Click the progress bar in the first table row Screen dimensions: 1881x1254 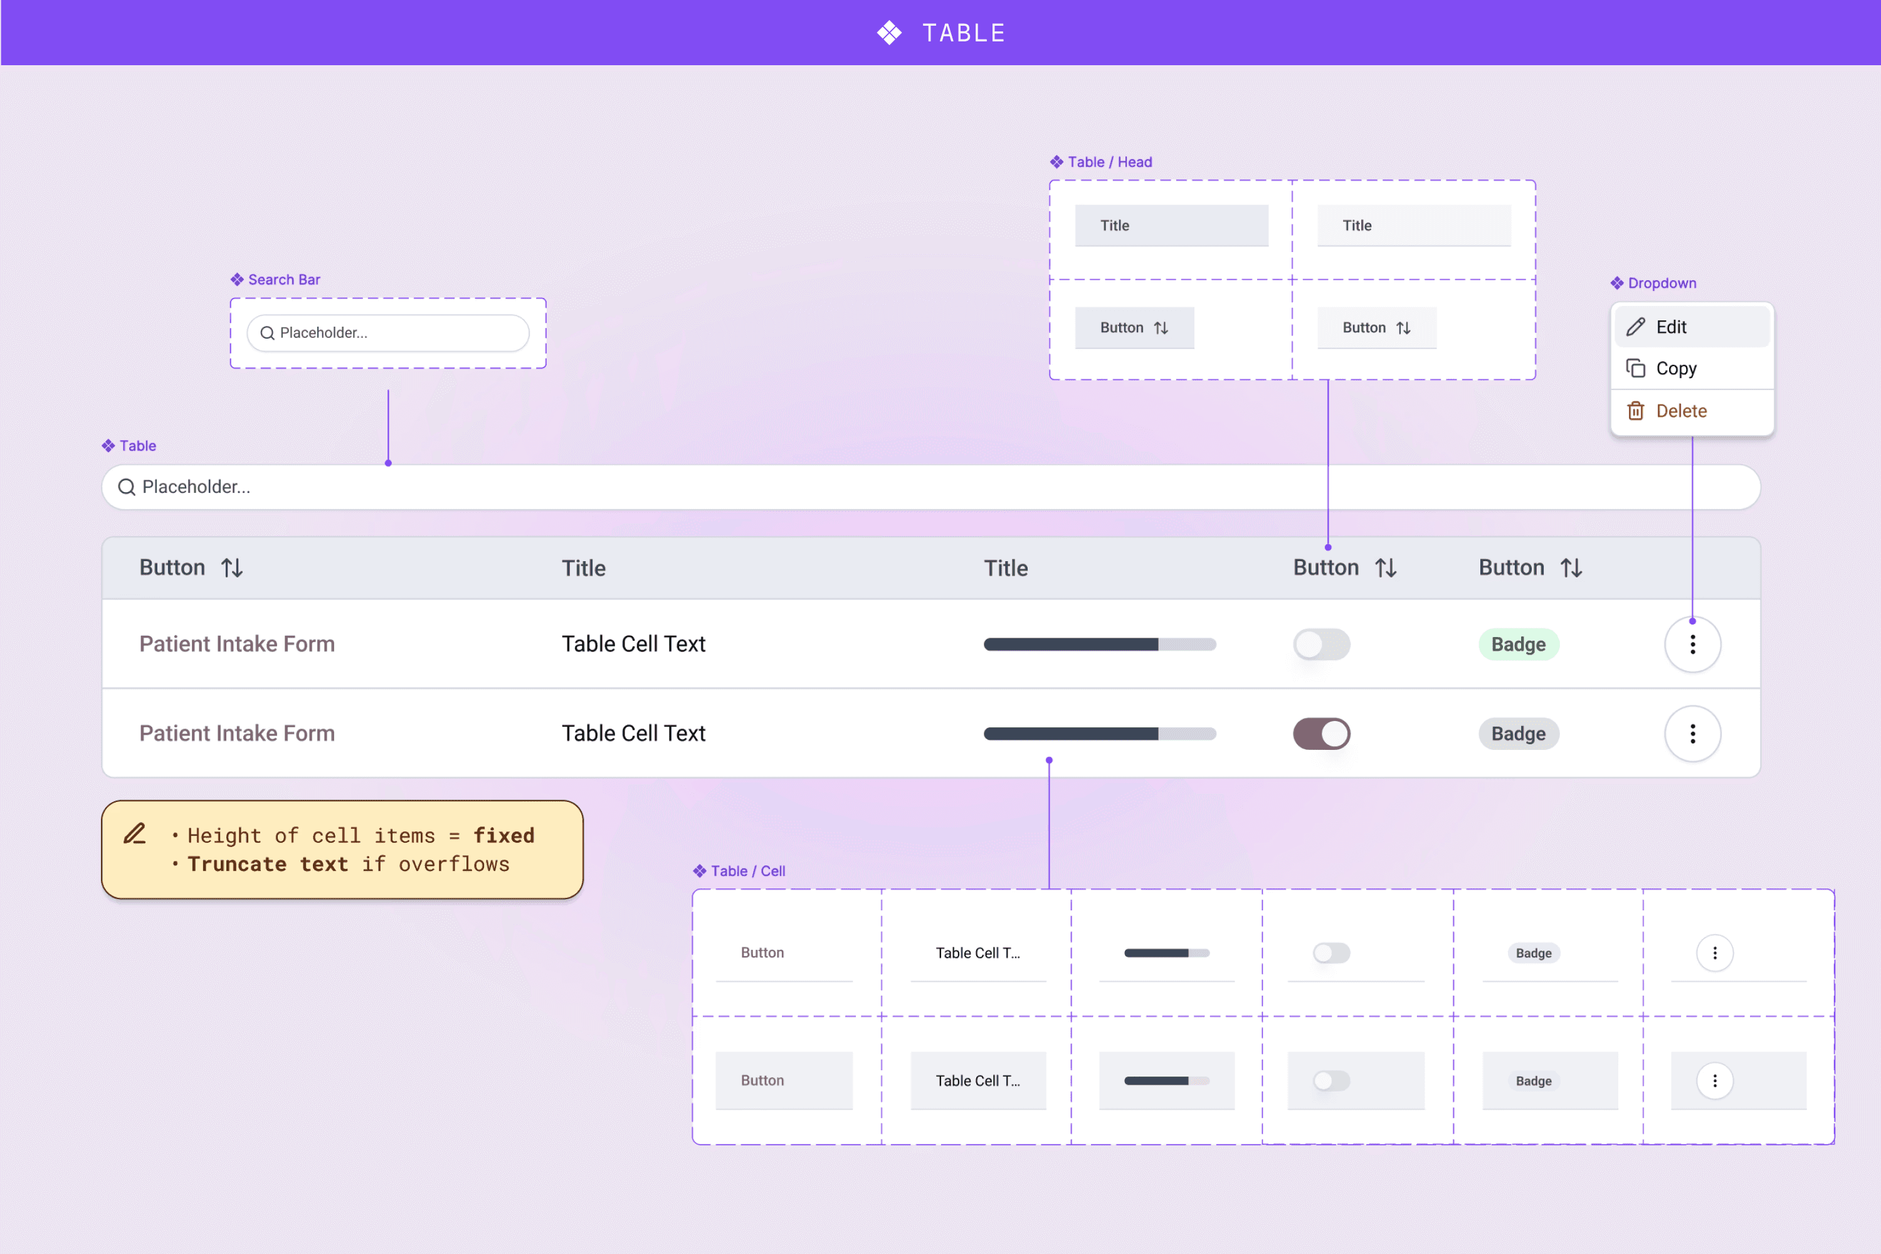1100,645
